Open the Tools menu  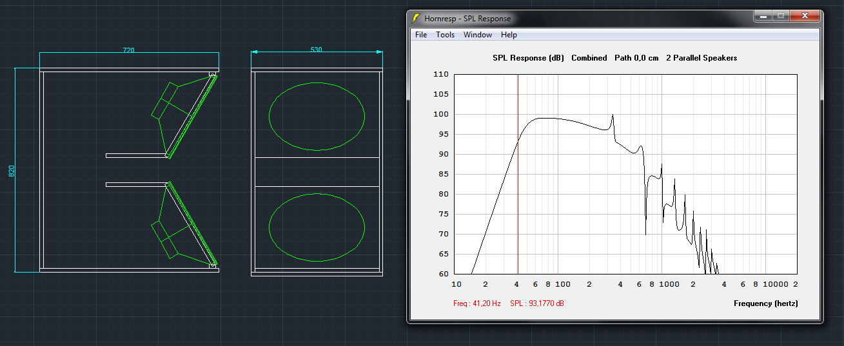tap(445, 35)
